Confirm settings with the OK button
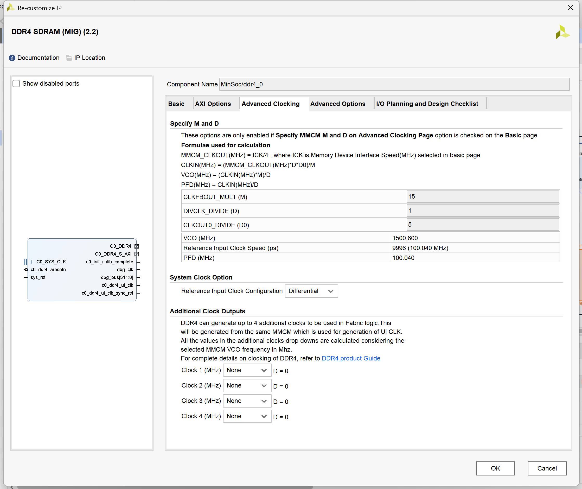582x489 pixels. pos(495,468)
